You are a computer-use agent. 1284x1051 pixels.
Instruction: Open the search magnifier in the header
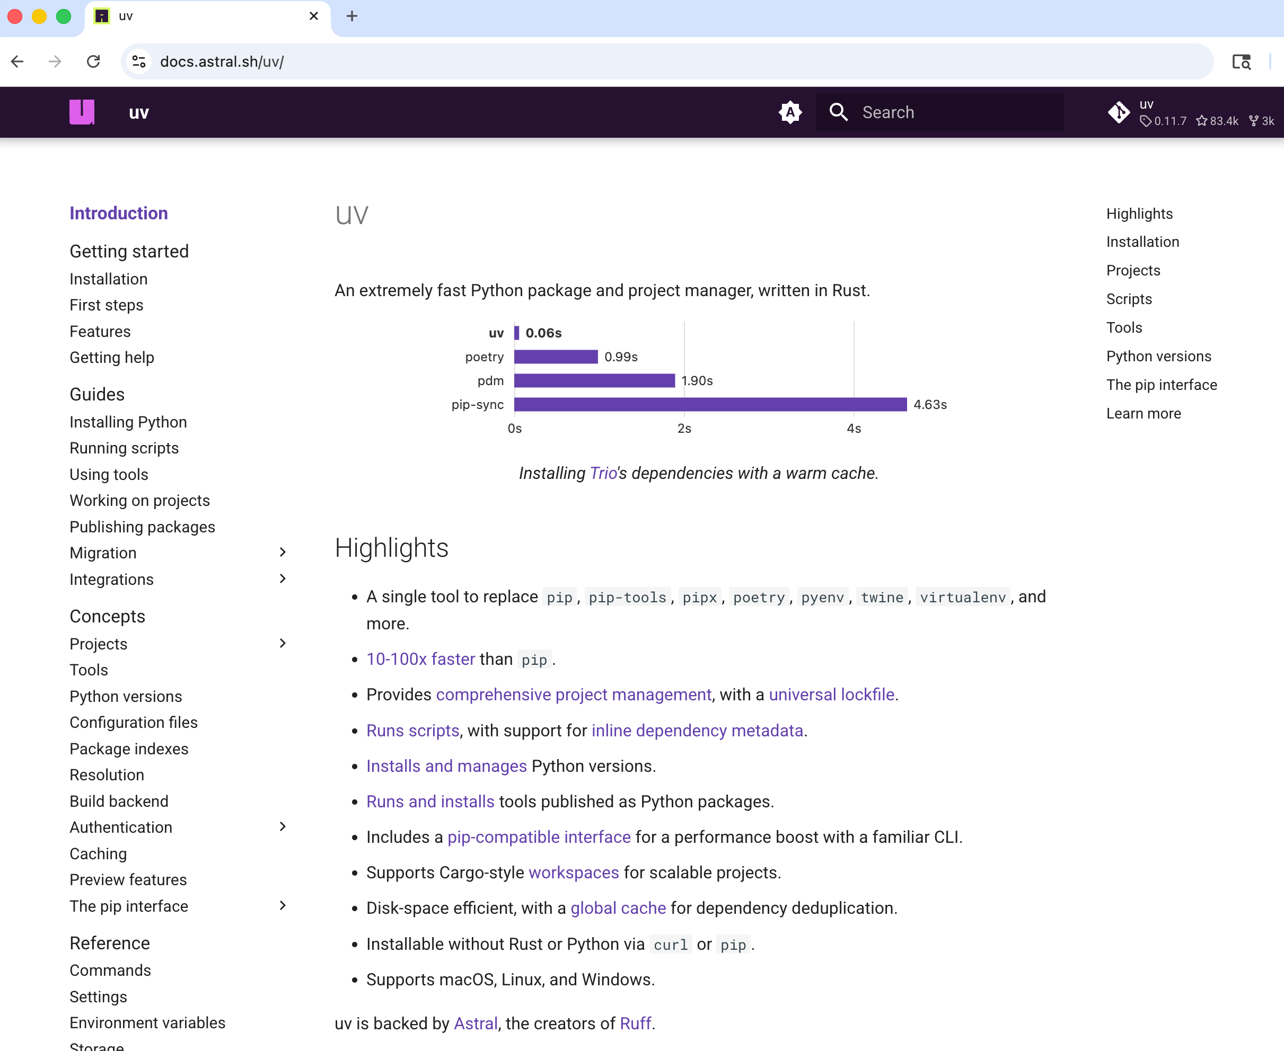(839, 112)
